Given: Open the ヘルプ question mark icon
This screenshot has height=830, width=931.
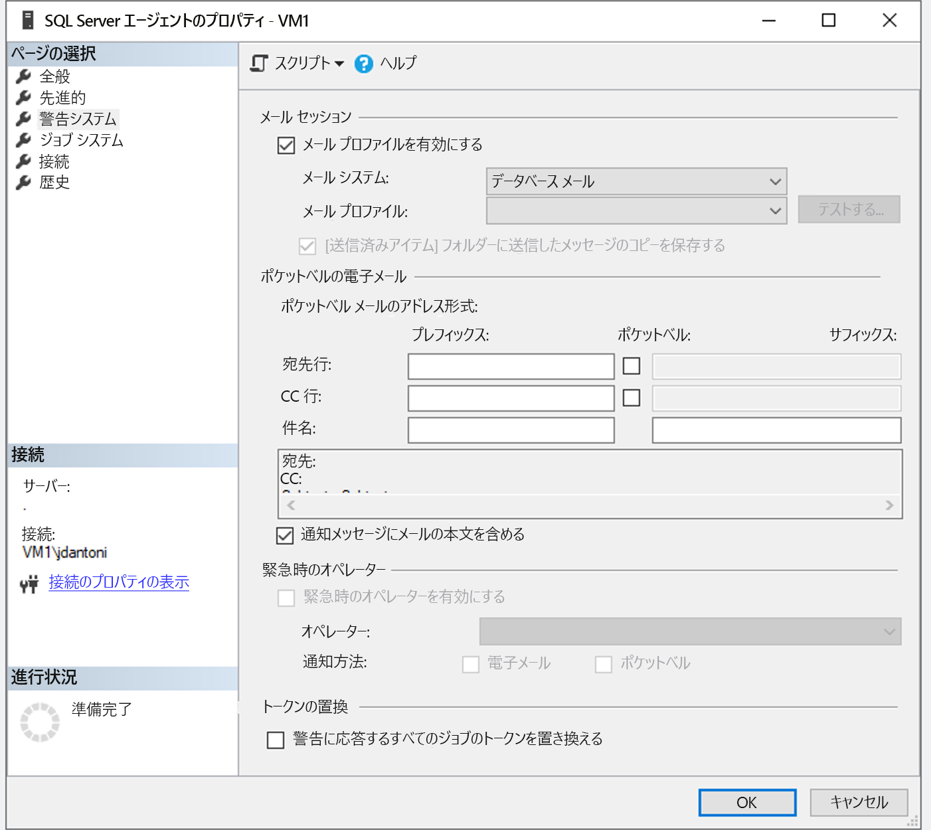Looking at the screenshot, I should (x=363, y=63).
